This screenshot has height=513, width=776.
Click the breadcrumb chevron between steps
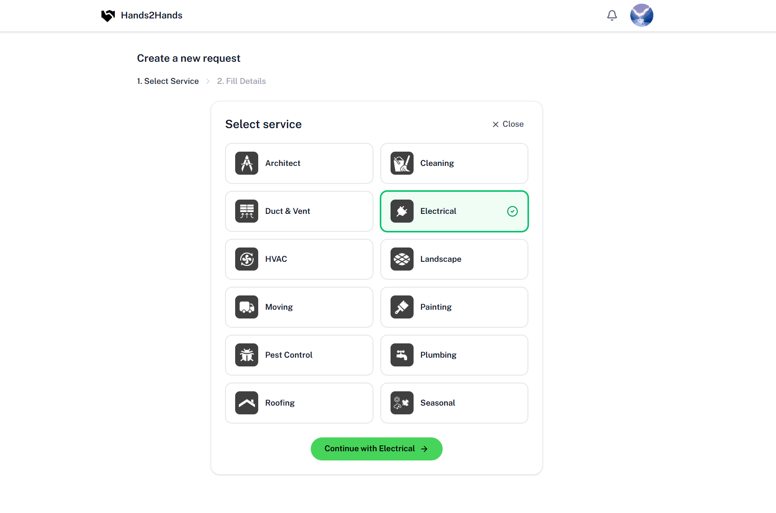(x=208, y=81)
